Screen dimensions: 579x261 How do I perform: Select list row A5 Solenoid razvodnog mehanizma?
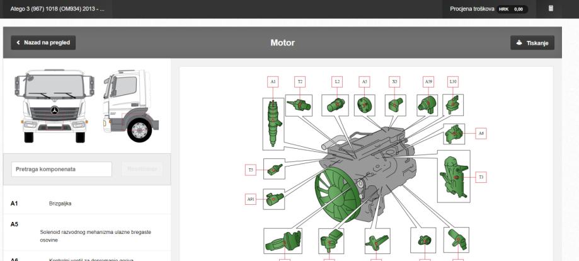coord(87,232)
